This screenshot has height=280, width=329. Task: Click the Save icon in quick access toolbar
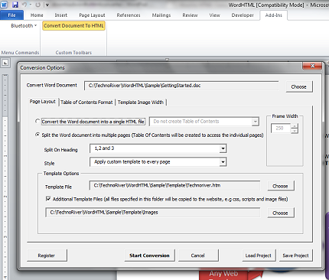[x=15, y=5]
